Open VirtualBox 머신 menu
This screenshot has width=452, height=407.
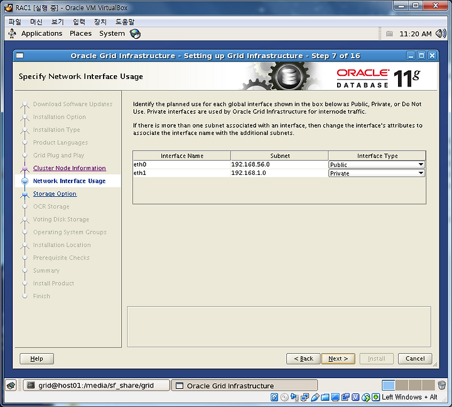point(36,22)
